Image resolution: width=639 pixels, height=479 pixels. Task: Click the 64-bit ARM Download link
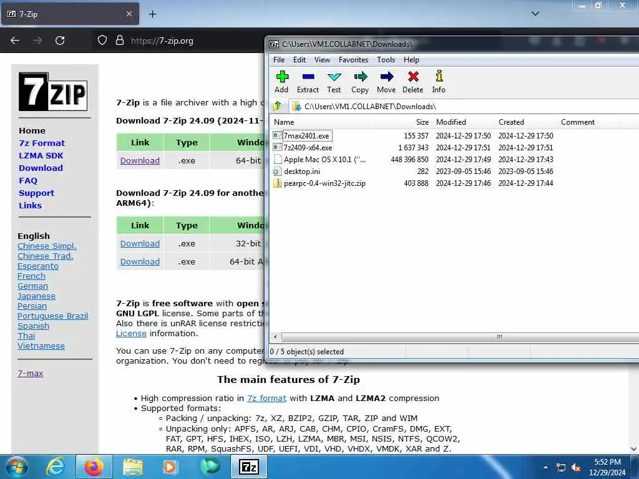click(140, 261)
